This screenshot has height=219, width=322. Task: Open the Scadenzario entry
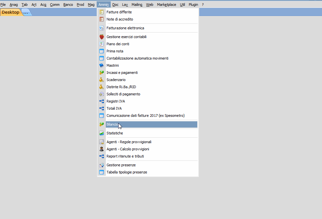[x=152, y=80]
